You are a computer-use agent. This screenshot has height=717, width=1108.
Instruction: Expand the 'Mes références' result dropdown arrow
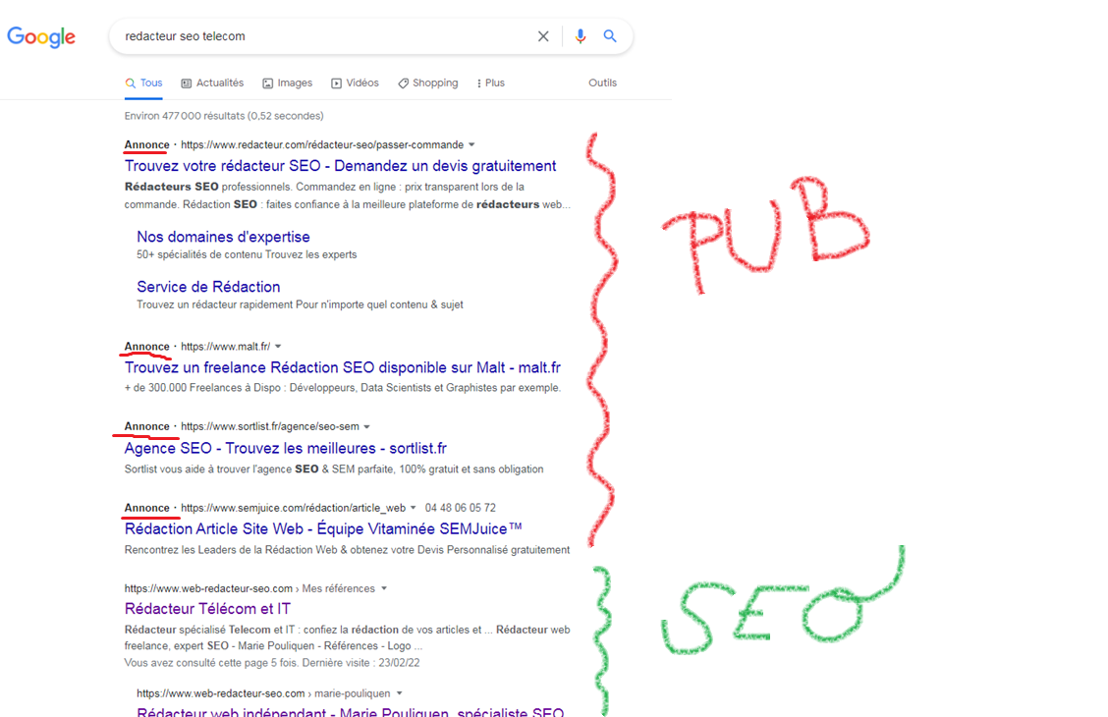click(384, 588)
